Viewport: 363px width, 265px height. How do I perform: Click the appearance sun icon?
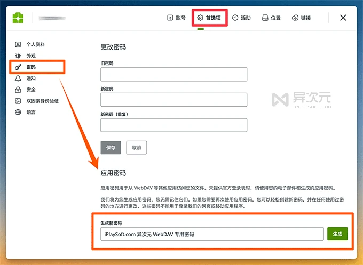[18, 56]
